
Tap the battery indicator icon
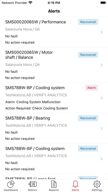coord(103,3)
